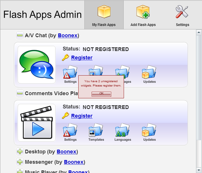
Task: Open Languages icon for Comments Video Player
Action: (x=123, y=131)
